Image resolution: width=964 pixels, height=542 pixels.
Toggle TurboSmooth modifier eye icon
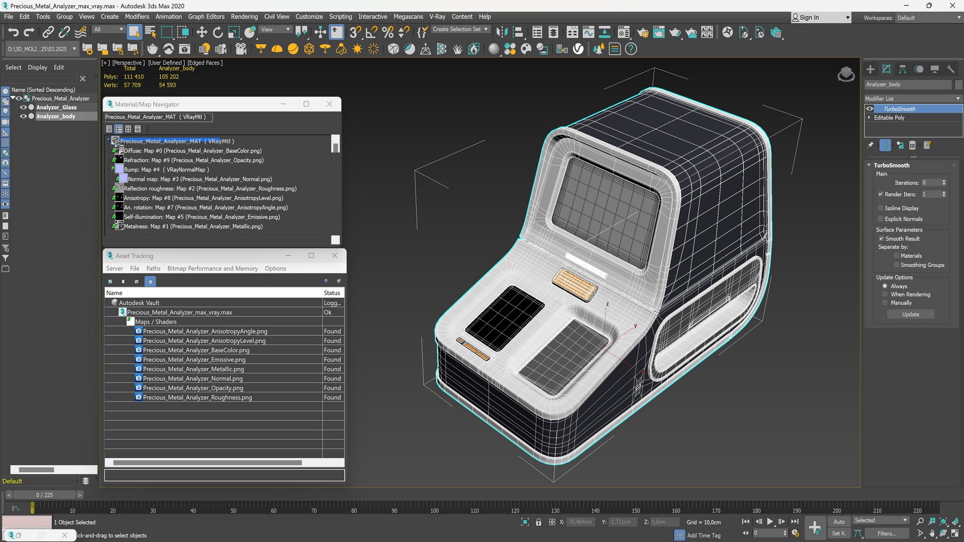pos(870,109)
